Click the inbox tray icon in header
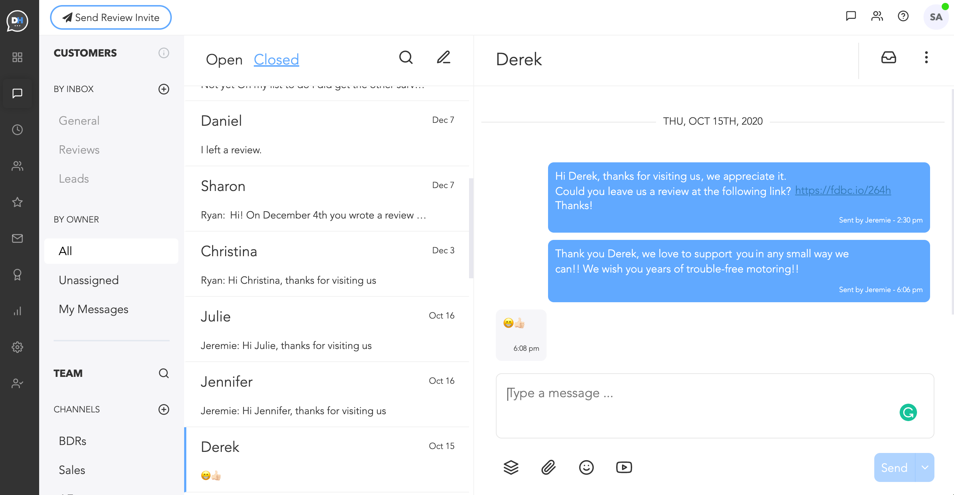Image resolution: width=954 pixels, height=495 pixels. tap(888, 58)
